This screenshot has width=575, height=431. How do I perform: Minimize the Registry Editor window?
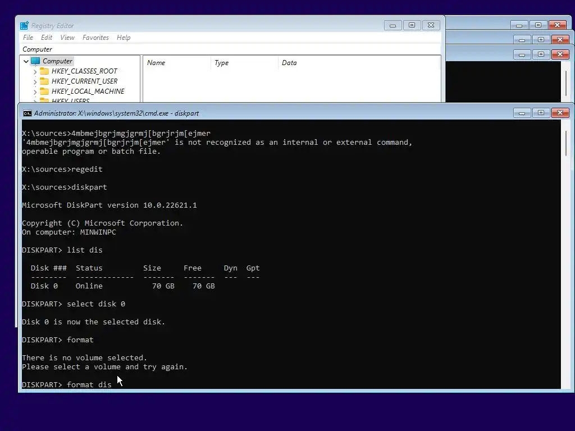(393, 25)
